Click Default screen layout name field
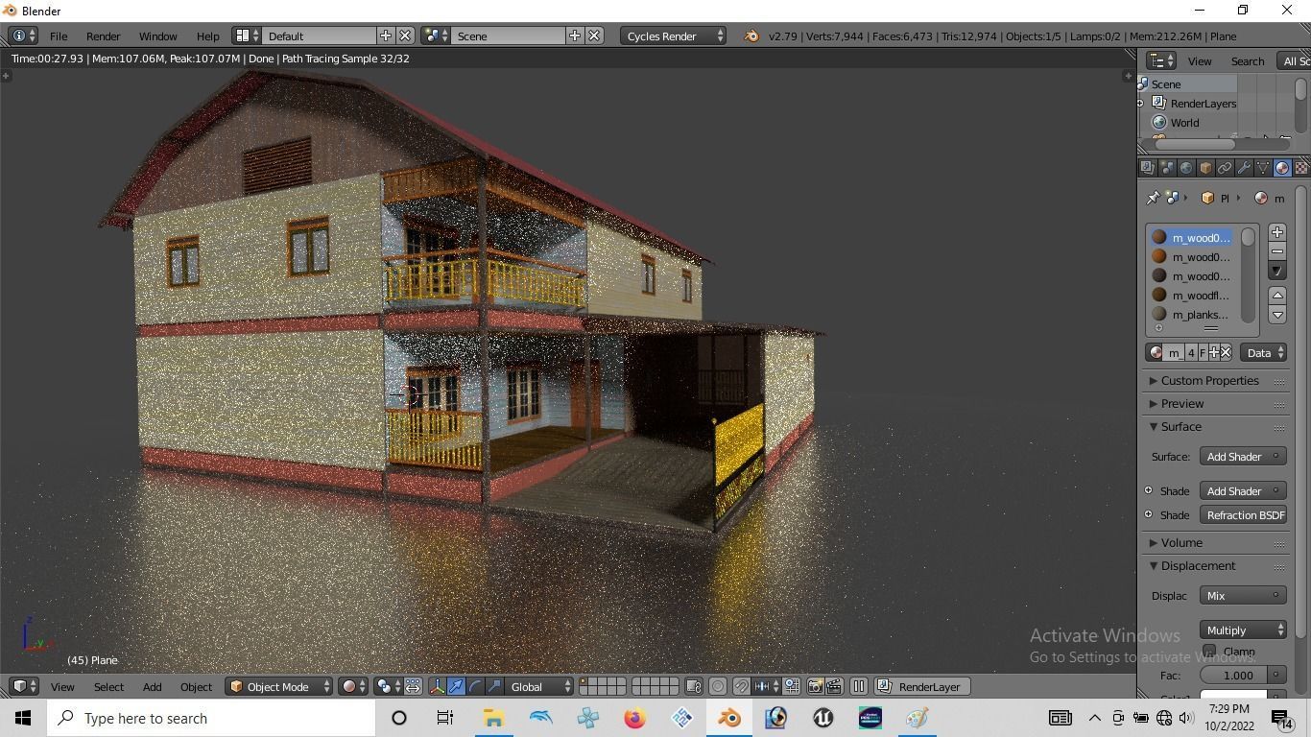The image size is (1311, 737). click(319, 36)
